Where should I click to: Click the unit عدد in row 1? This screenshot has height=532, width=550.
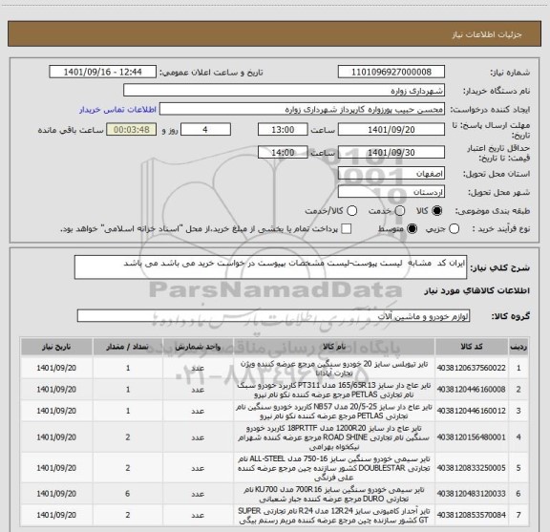click(198, 368)
